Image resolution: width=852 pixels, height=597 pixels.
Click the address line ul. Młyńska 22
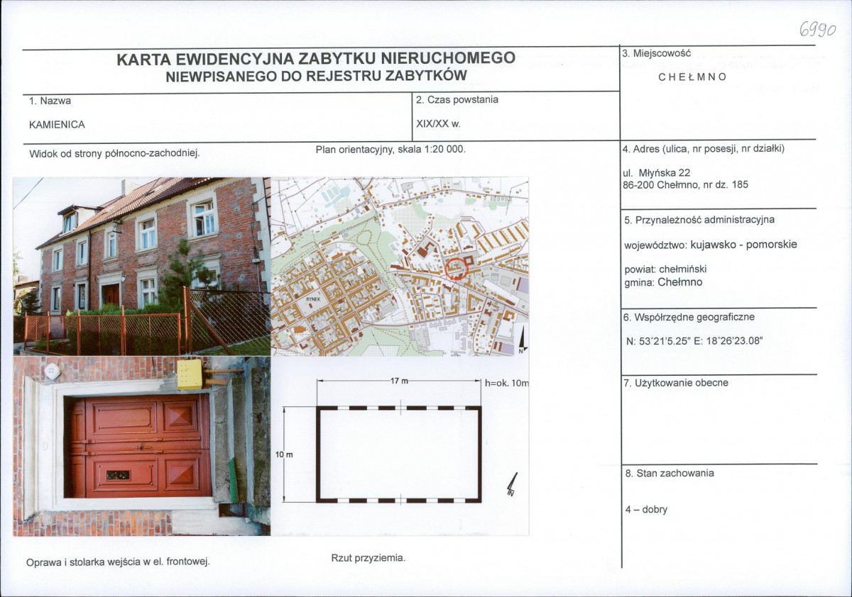[657, 172]
